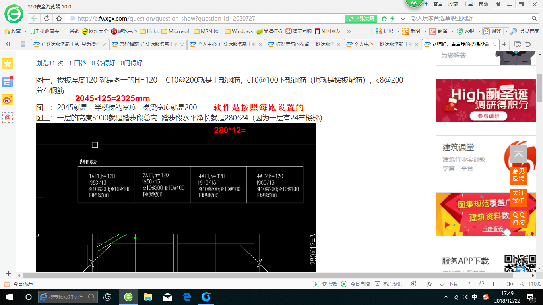Switch to 广联达服务新干线_只为造价 tab
Viewport: 543px width, 305px height.
click(69, 44)
